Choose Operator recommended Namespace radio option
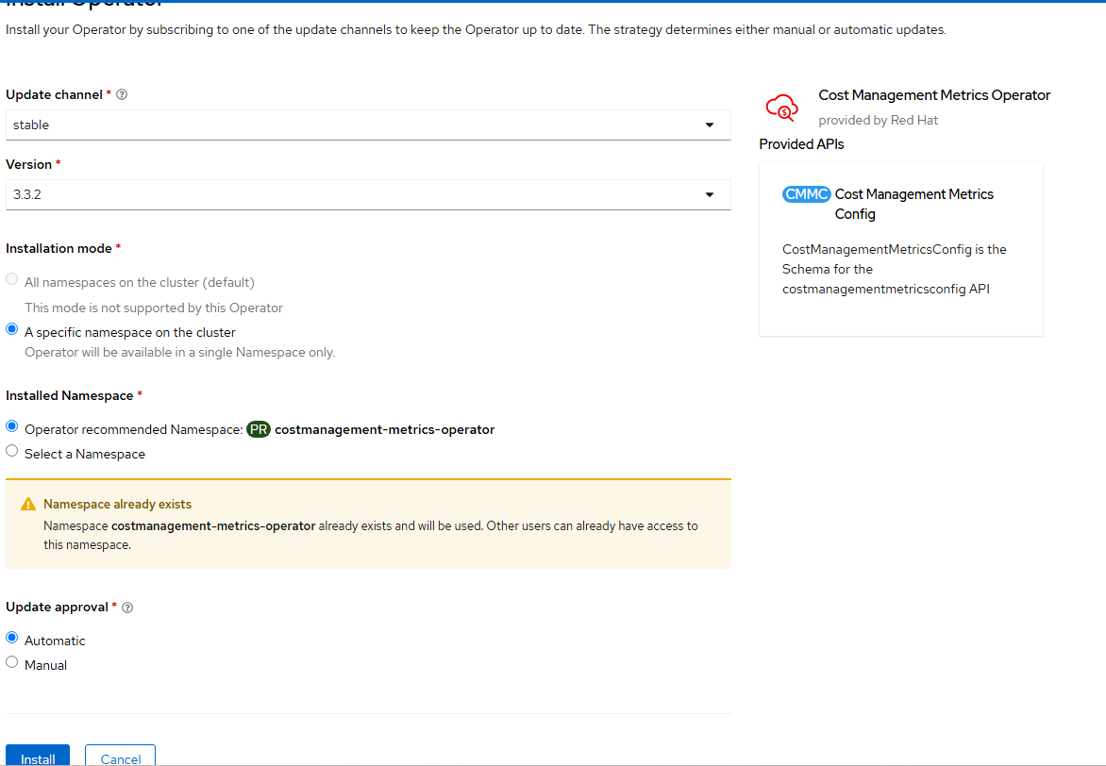Screen dimensions: 1106x766 coord(12,426)
